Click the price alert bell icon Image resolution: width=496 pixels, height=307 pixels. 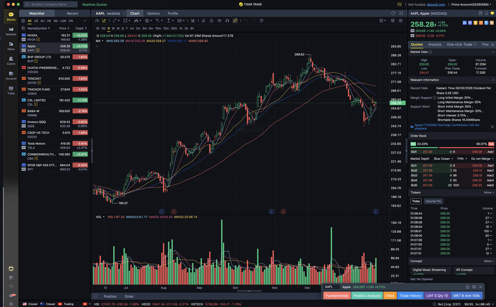coord(486,13)
